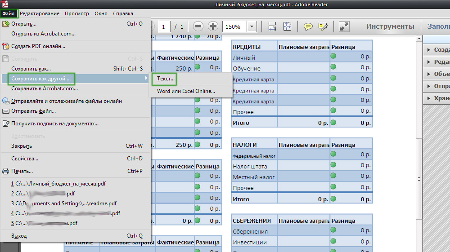This screenshot has width=450, height=252.
Task: Click the zoom in plus button
Action: point(213,27)
